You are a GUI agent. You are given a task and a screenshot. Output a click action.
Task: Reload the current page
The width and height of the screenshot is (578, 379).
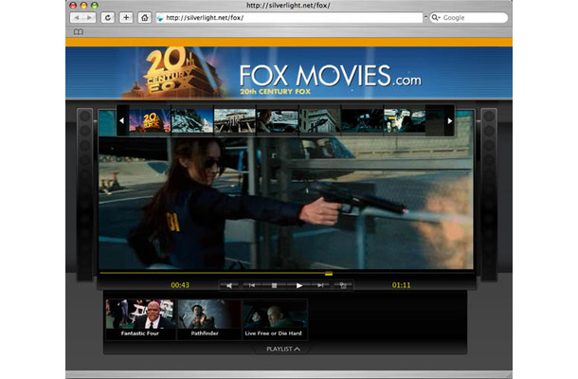tap(108, 18)
